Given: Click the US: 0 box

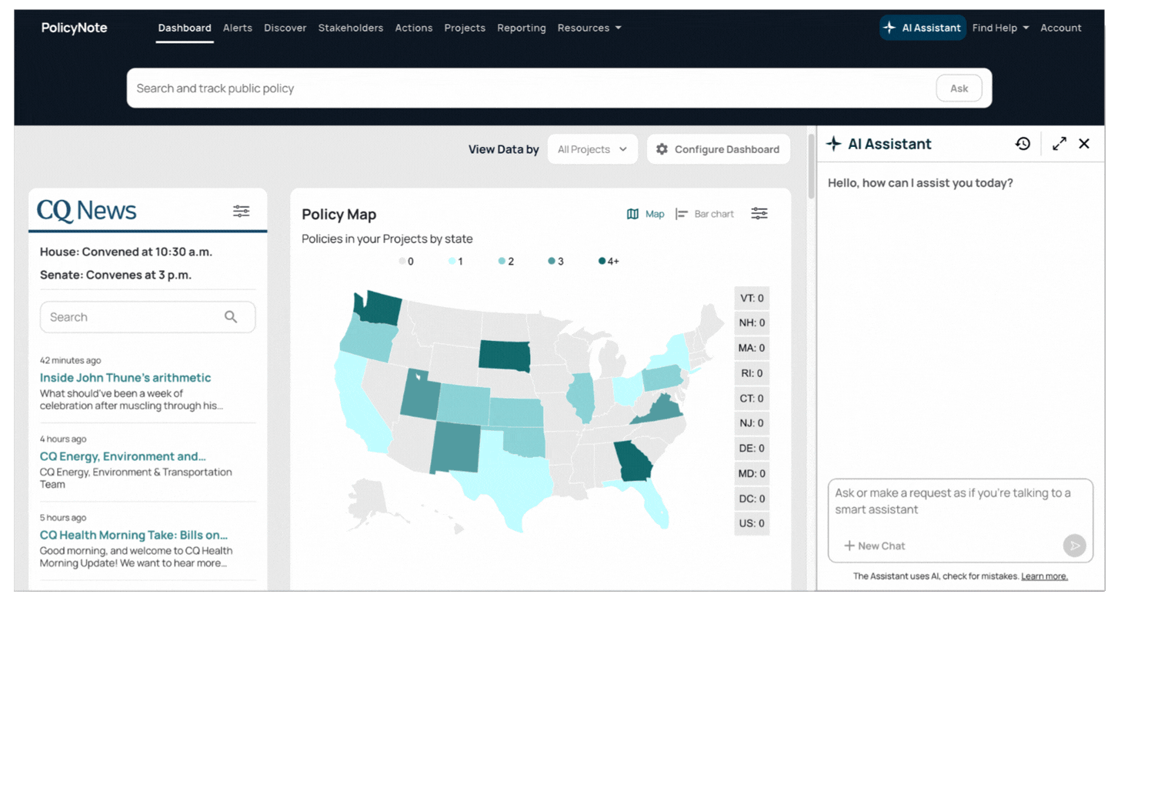Looking at the screenshot, I should coord(752,523).
